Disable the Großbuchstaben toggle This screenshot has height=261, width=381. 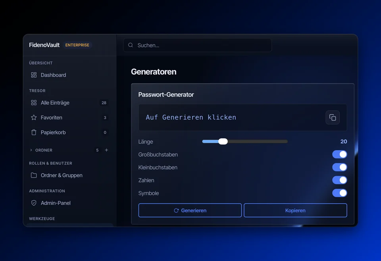click(339, 155)
